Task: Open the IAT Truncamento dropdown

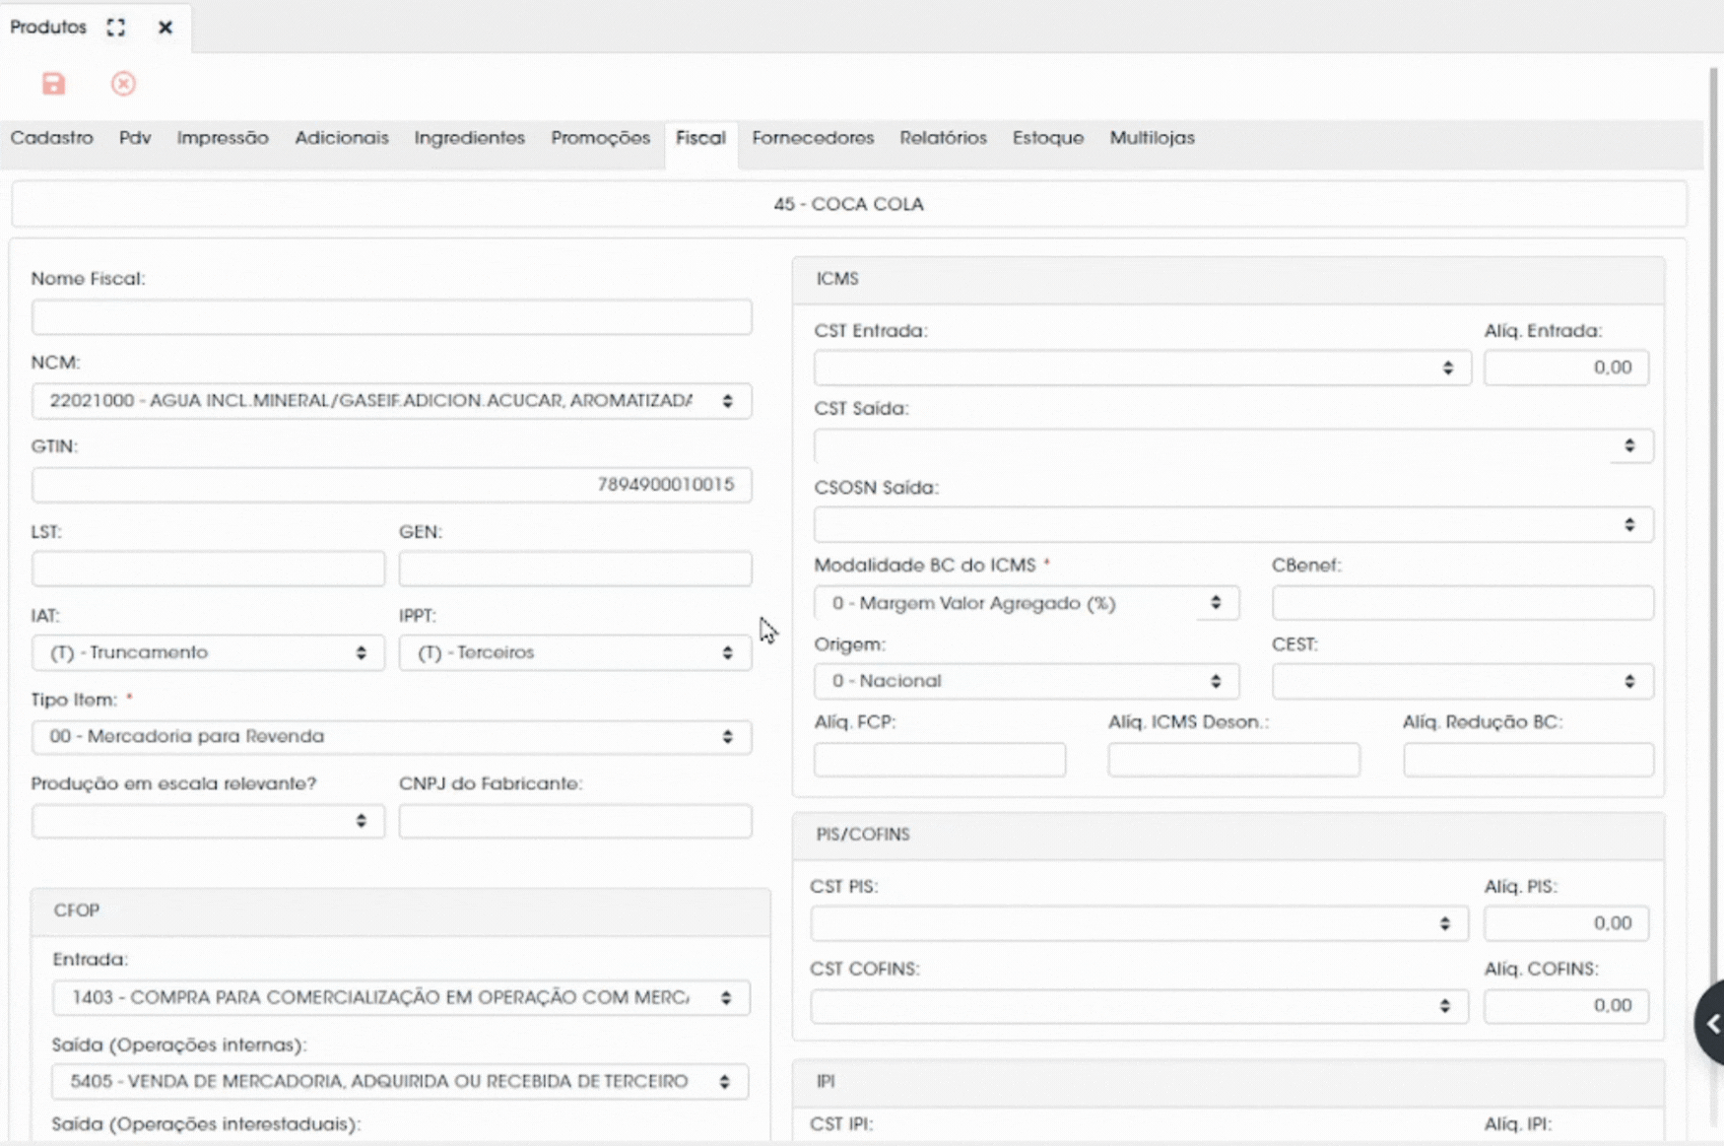Action: tap(208, 652)
